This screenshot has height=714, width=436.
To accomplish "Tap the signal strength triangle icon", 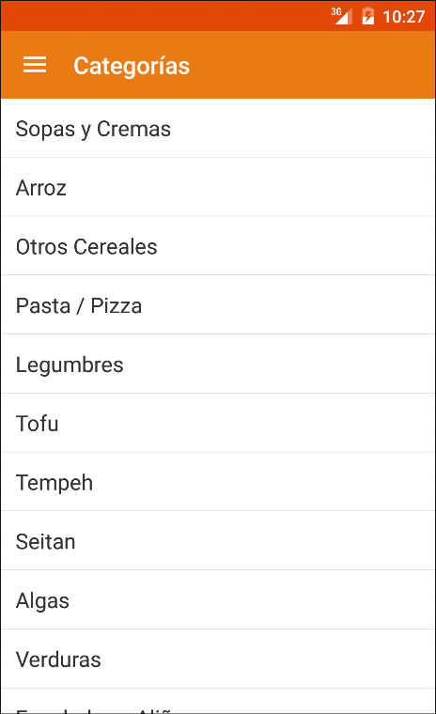I will point(345,16).
